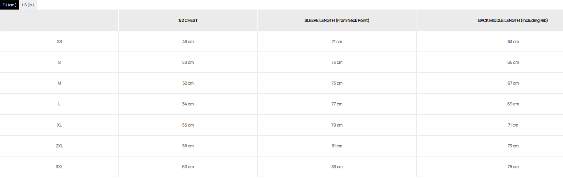Click the 81 cm sleeve length for 2XL
The width and height of the screenshot is (563, 178).
point(337,146)
